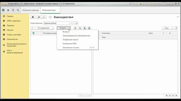
Task: Open Склад и доставка section
Action: tap(14, 35)
